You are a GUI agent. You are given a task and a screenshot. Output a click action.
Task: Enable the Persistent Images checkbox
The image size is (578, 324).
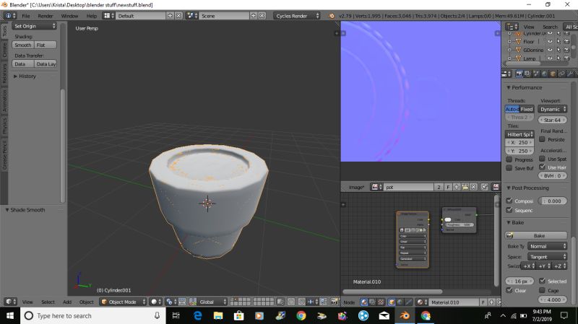(542, 139)
